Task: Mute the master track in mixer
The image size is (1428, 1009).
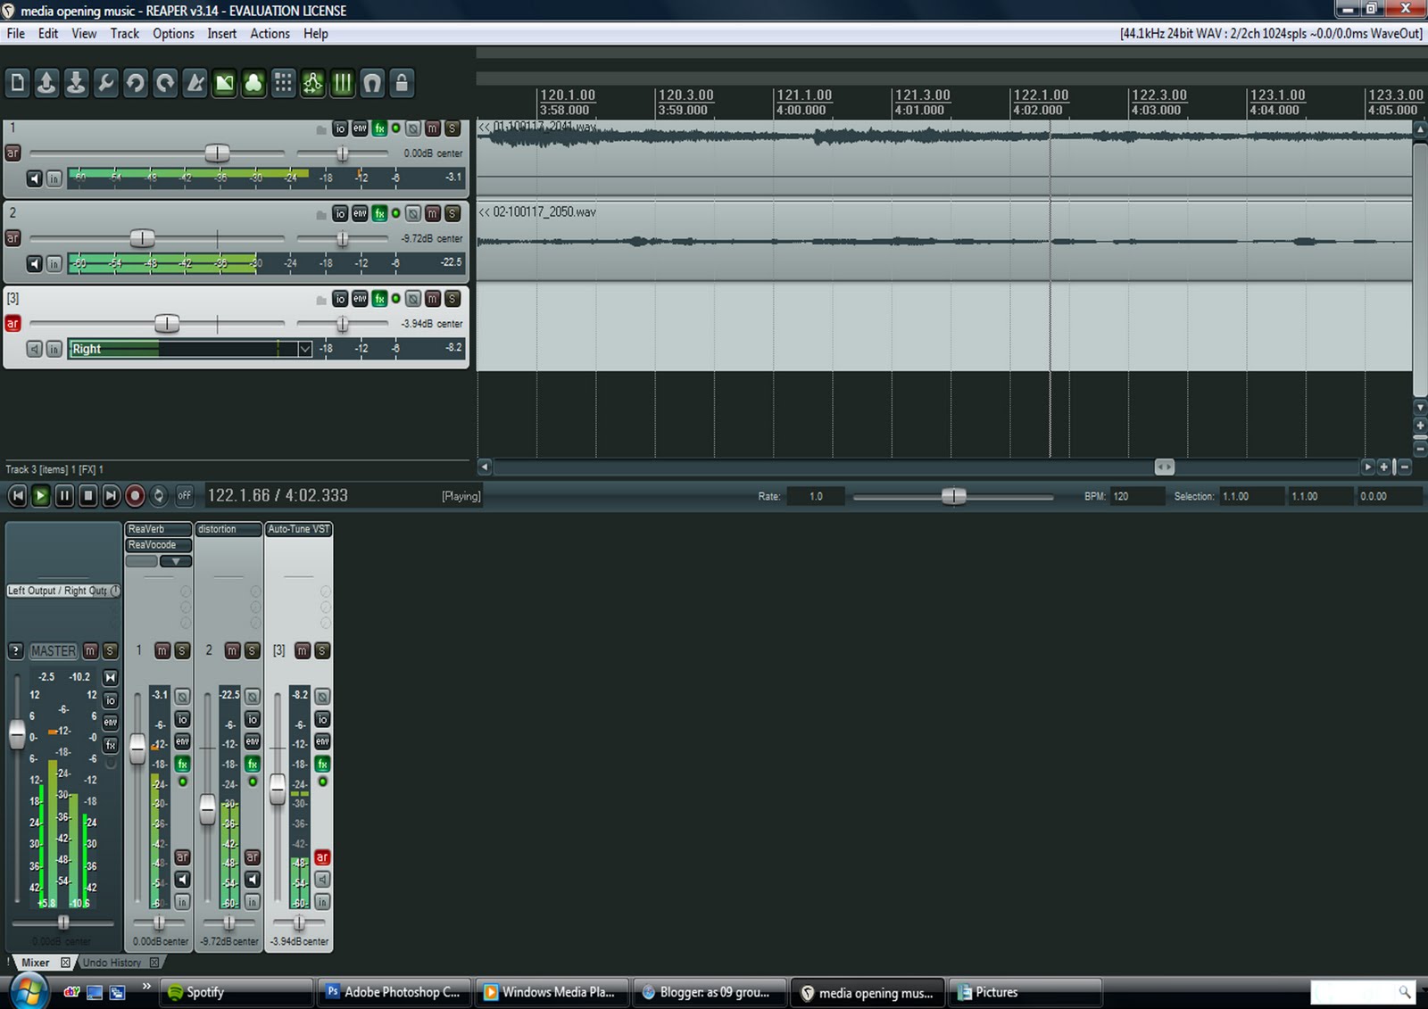Action: click(x=90, y=651)
